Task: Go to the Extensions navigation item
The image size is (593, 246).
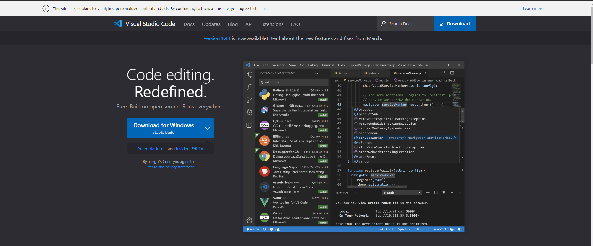Action: 272,24
